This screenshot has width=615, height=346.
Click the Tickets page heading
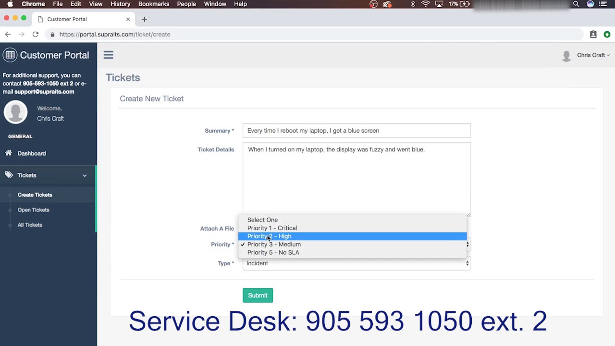tap(123, 77)
